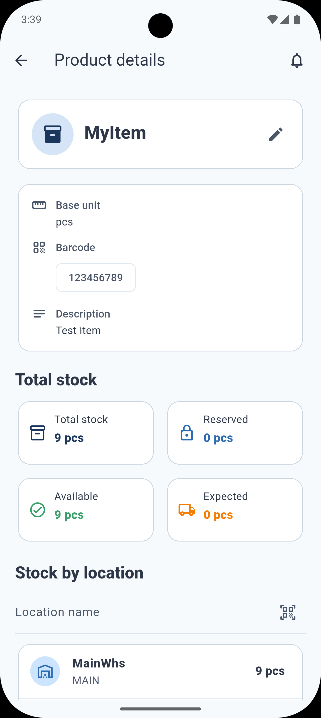Tap the 3:39 clock in status bar
The height and width of the screenshot is (718, 321).
pyautogui.click(x=31, y=20)
